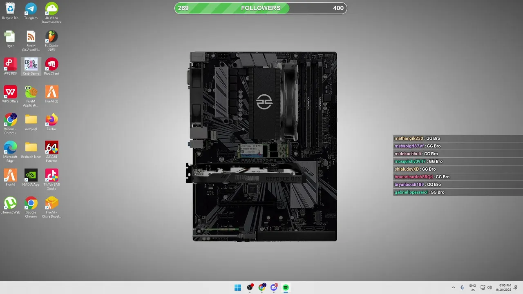The height and width of the screenshot is (294, 523).
Task: Select the FiveM (3).VisualEl... file icon
Action: click(31, 41)
